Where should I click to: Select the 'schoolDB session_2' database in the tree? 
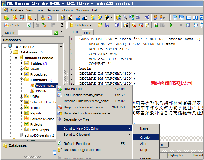[x=39, y=135]
